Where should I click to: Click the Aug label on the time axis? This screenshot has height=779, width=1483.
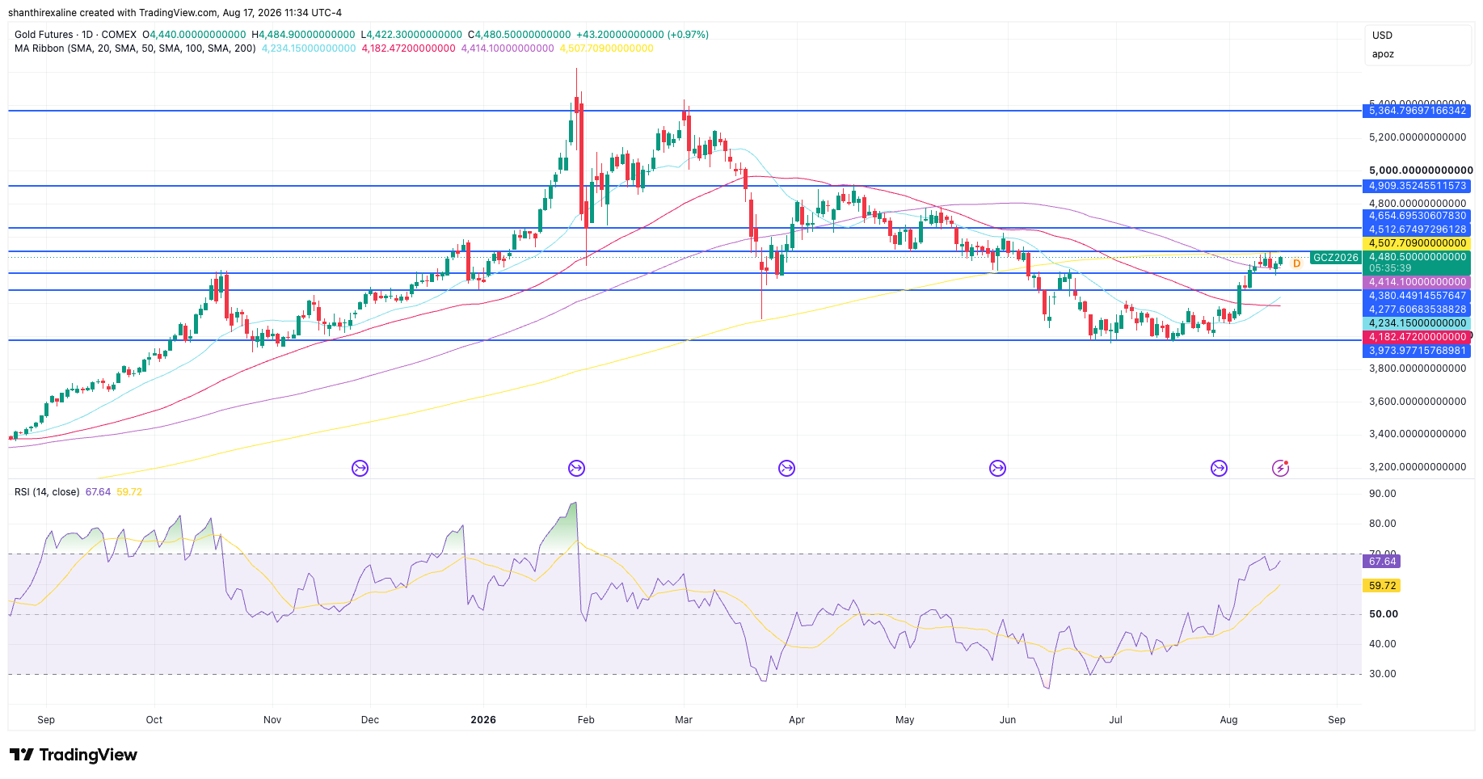[x=1228, y=720]
